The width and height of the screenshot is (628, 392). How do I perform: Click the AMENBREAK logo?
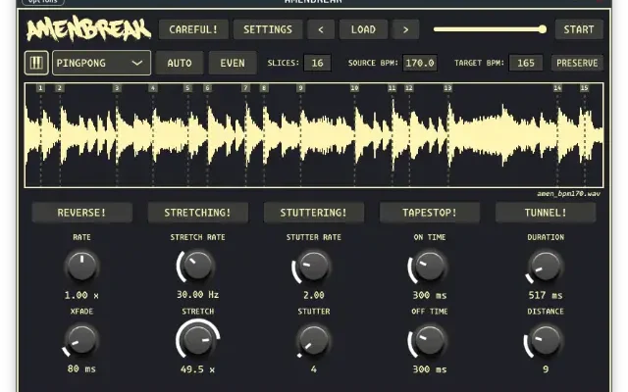point(87,29)
